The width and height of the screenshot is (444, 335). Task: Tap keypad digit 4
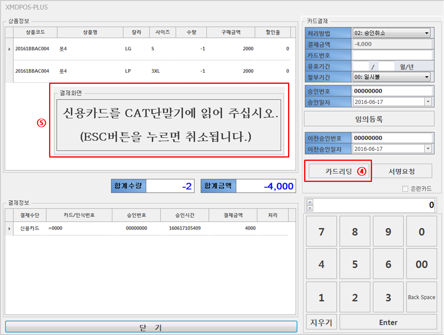tap(321, 264)
